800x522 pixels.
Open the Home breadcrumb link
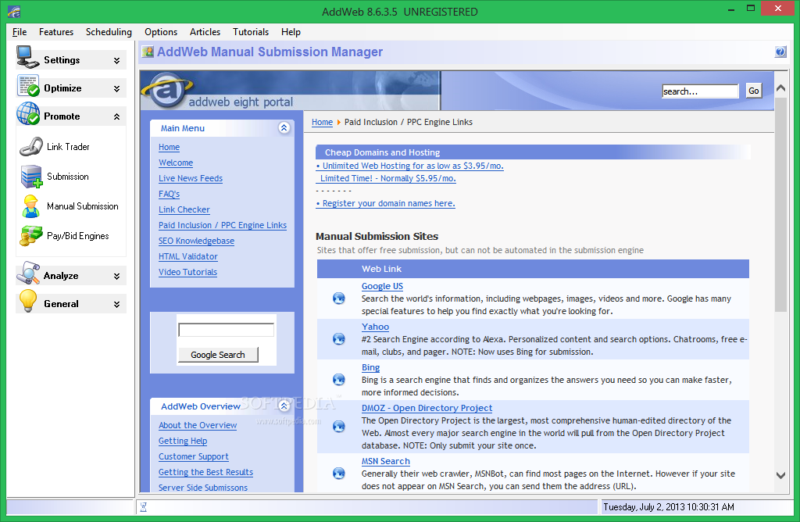pyautogui.click(x=322, y=122)
